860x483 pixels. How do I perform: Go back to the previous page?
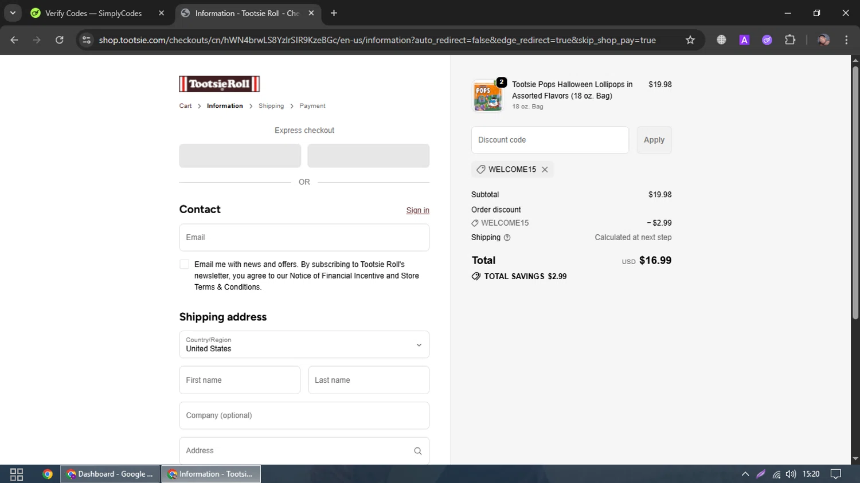14,40
